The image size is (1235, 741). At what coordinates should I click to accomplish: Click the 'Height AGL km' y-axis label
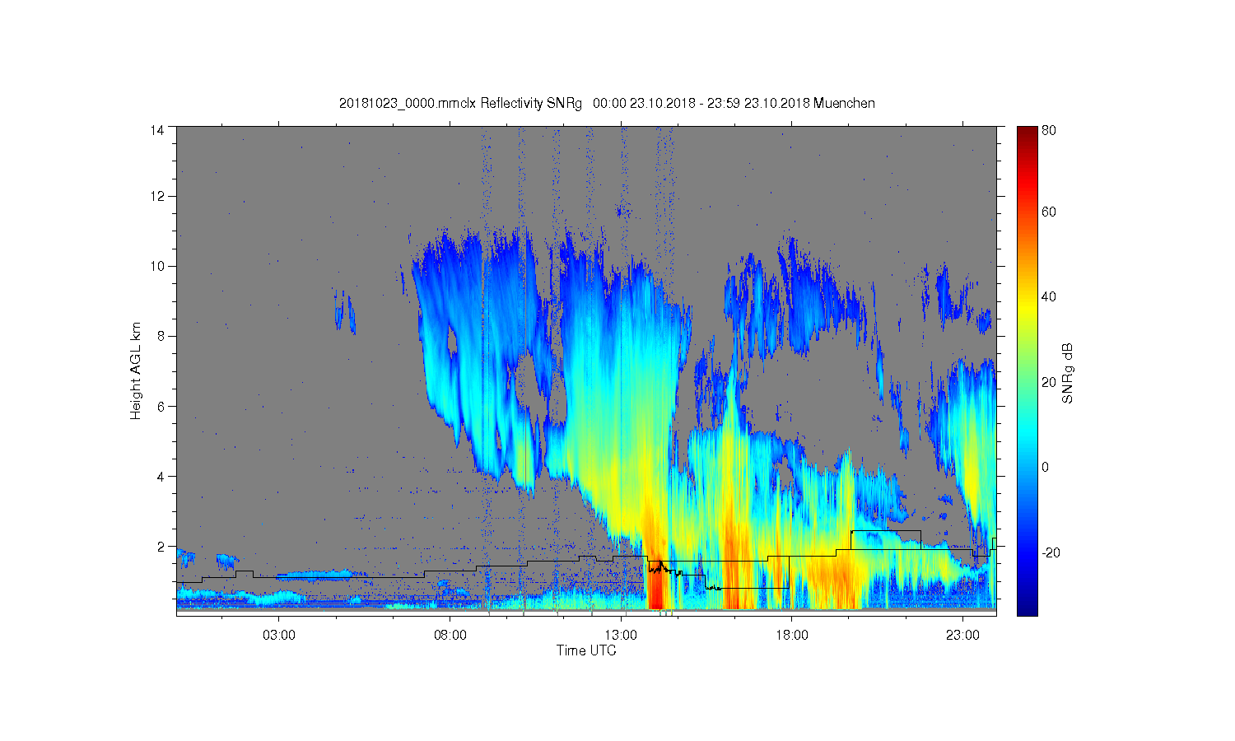click(x=136, y=371)
